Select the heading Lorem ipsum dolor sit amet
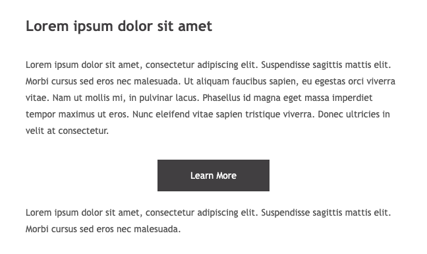The width and height of the screenshot is (427, 254). 119,26
